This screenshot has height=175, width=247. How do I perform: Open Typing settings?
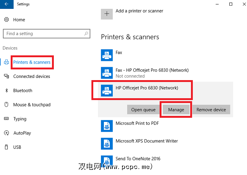click(20, 119)
